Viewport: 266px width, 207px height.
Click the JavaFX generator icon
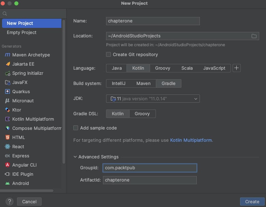(8, 82)
